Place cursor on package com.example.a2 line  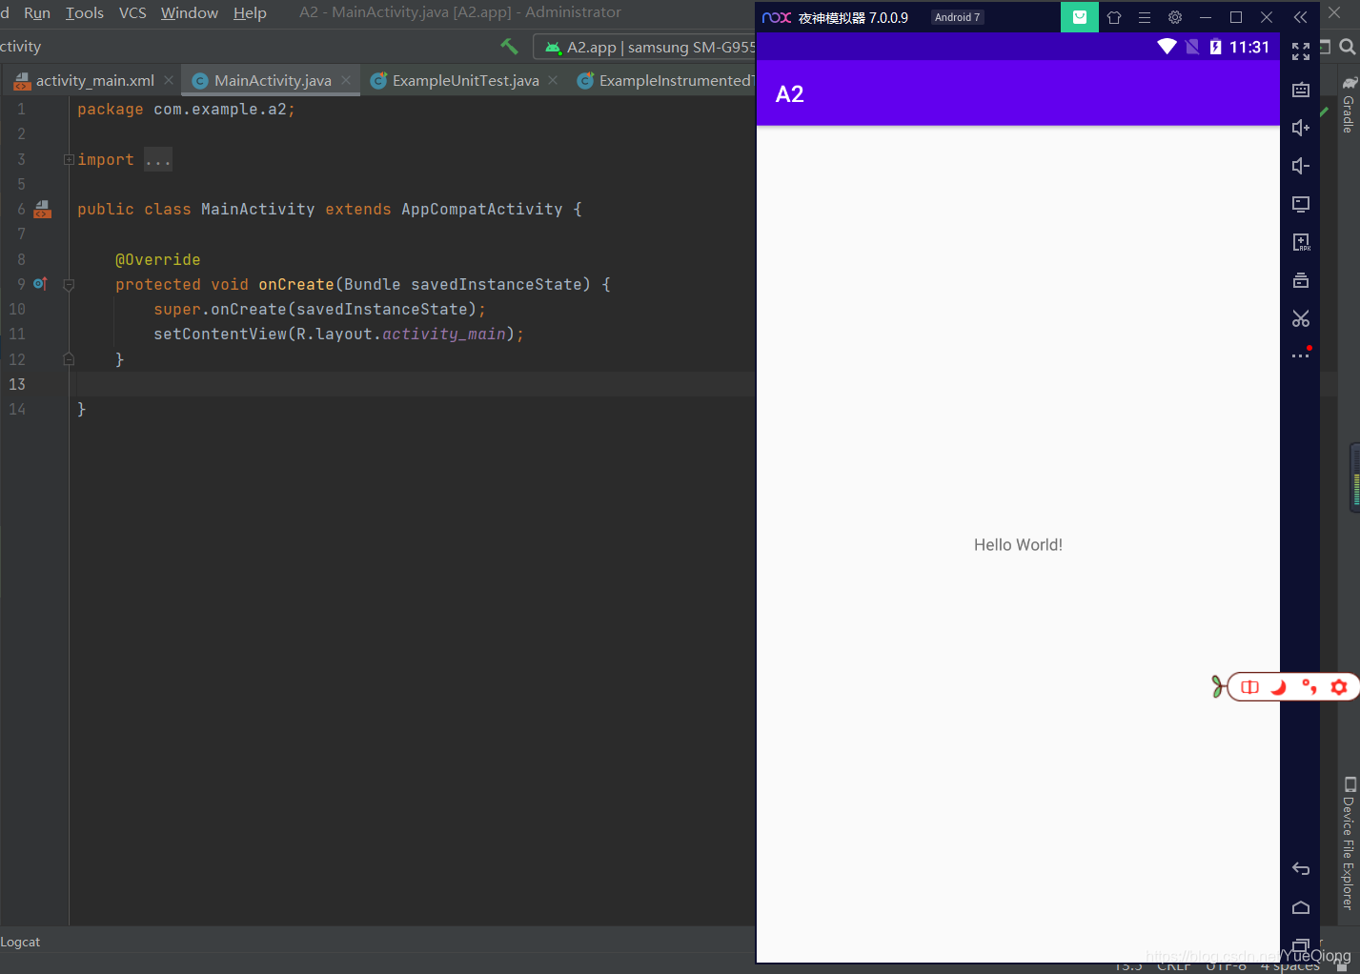[x=187, y=110]
